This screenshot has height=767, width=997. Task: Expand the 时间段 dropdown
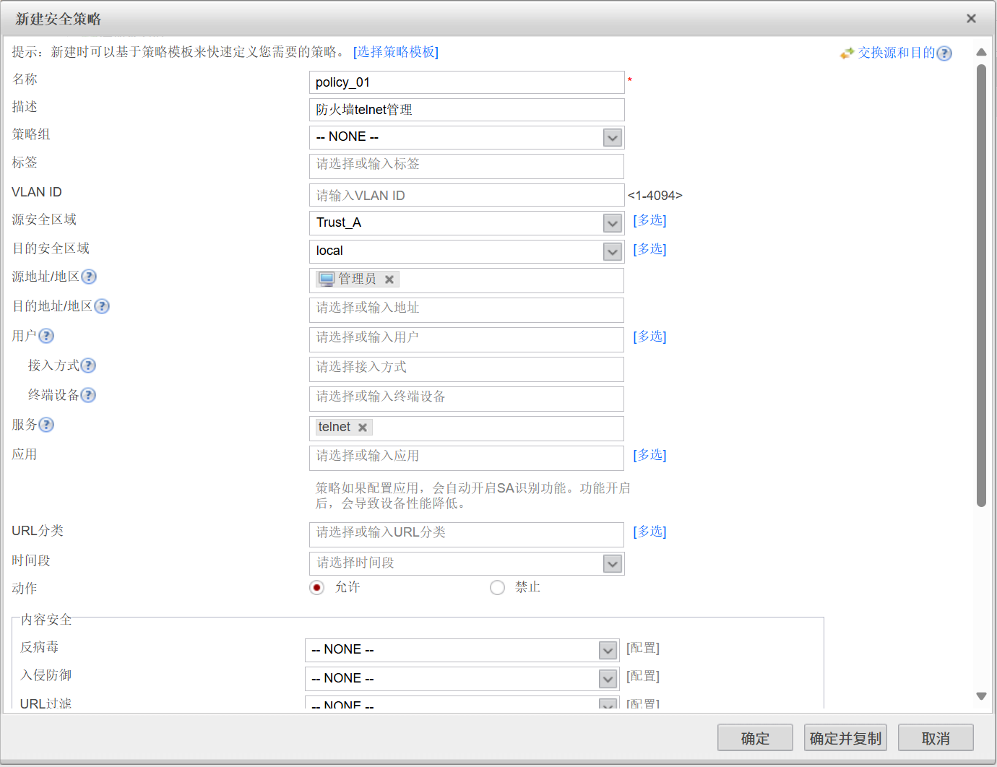click(613, 563)
